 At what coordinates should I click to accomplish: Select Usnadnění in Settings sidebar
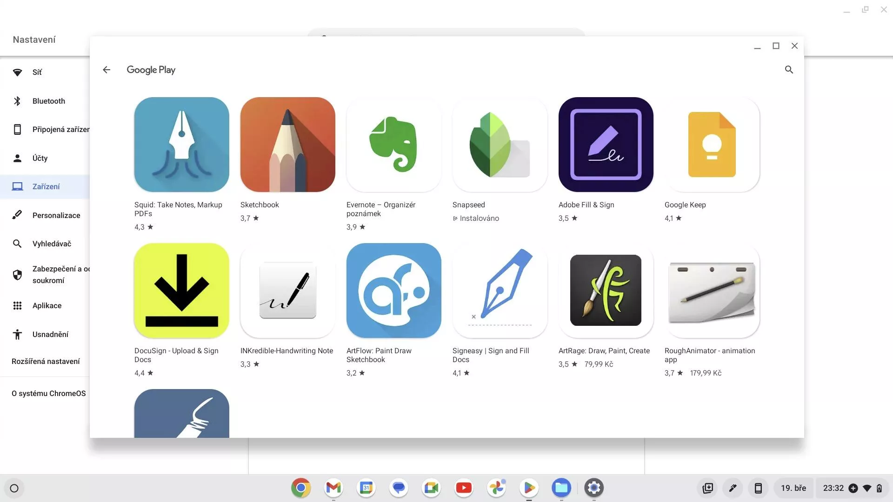(45, 334)
